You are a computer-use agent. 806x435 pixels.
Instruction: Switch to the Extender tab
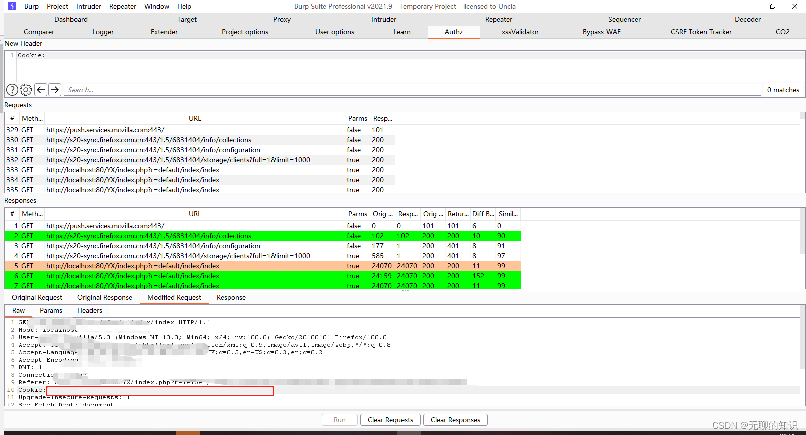164,32
